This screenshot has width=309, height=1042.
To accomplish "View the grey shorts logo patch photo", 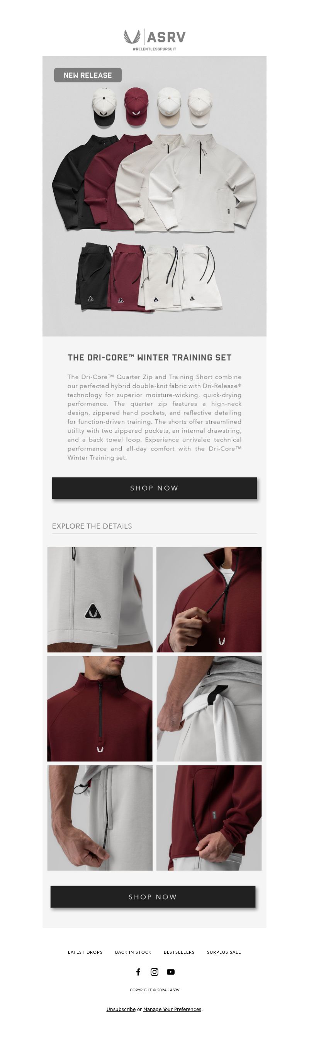I will click(x=100, y=599).
